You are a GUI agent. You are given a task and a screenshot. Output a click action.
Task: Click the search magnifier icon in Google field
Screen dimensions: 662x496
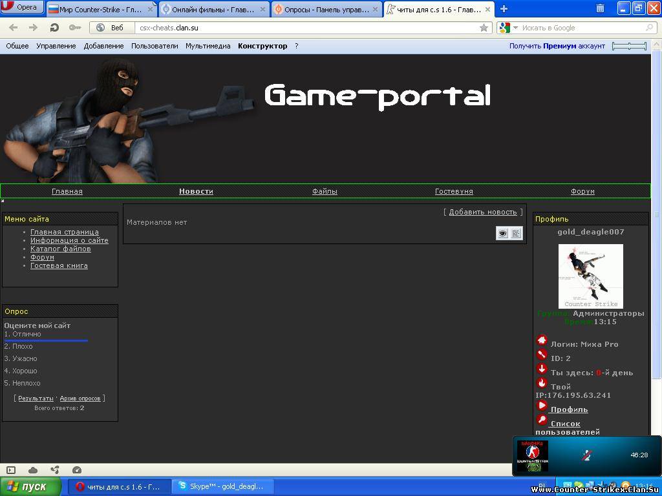pyautogui.click(x=649, y=28)
